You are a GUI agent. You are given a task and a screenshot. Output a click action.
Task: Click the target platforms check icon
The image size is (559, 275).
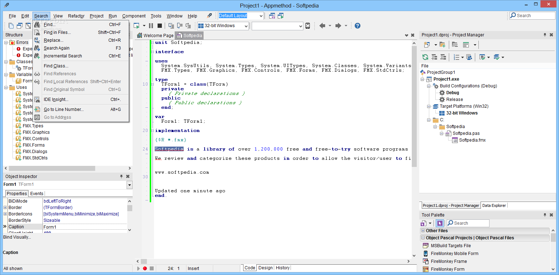coord(497,57)
